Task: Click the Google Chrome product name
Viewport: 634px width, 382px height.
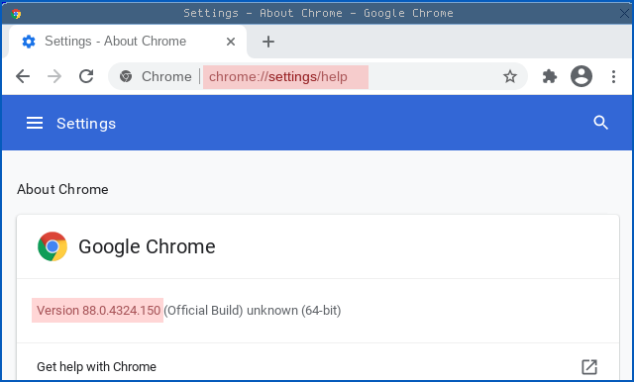Action: click(x=147, y=246)
